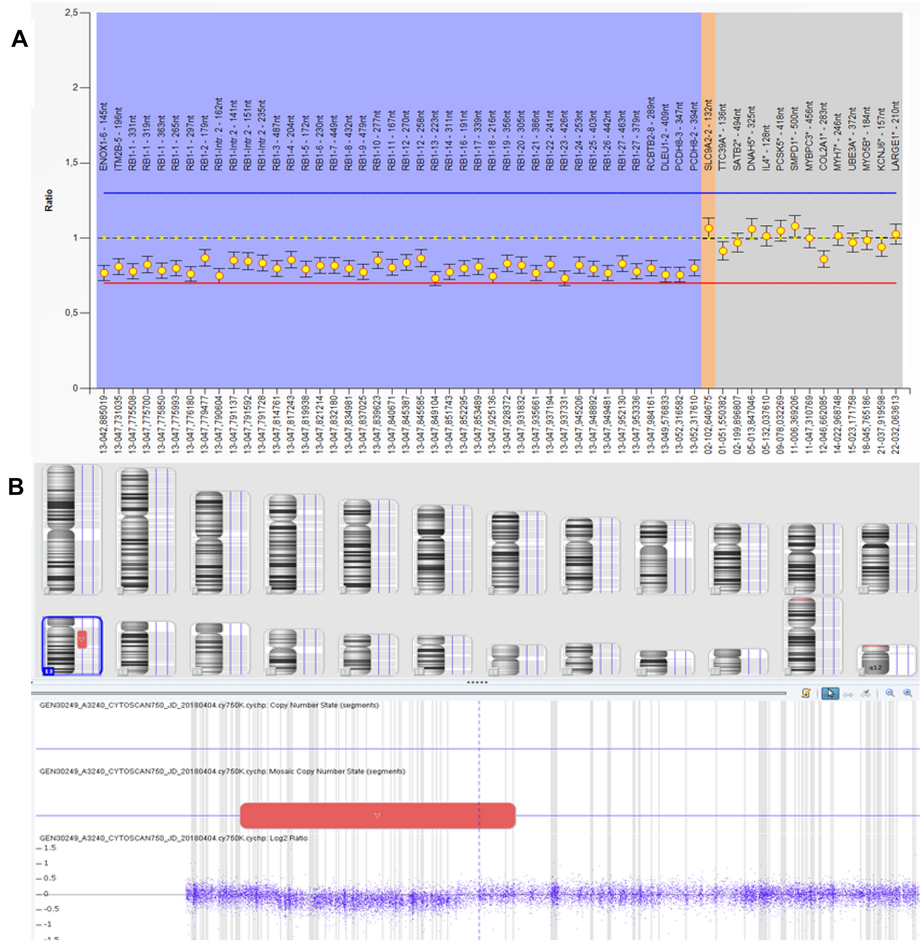Screen dimensions: 922x943
Task: Select the tall X chromosome ideogram
Action: (x=812, y=636)
